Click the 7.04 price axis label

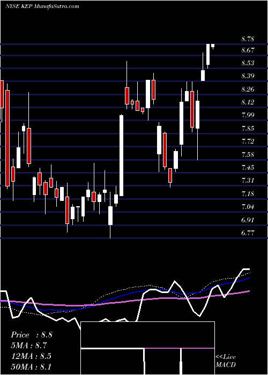coord(248,206)
